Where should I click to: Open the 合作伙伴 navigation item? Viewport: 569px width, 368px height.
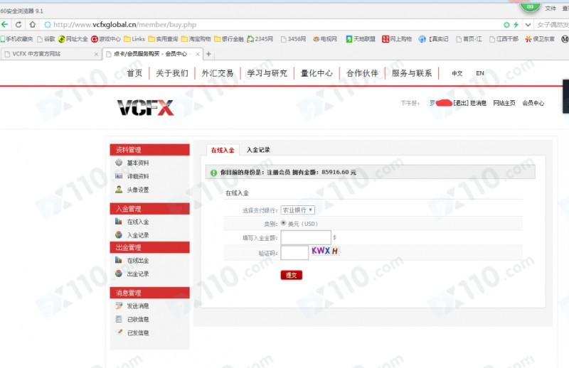pos(362,73)
